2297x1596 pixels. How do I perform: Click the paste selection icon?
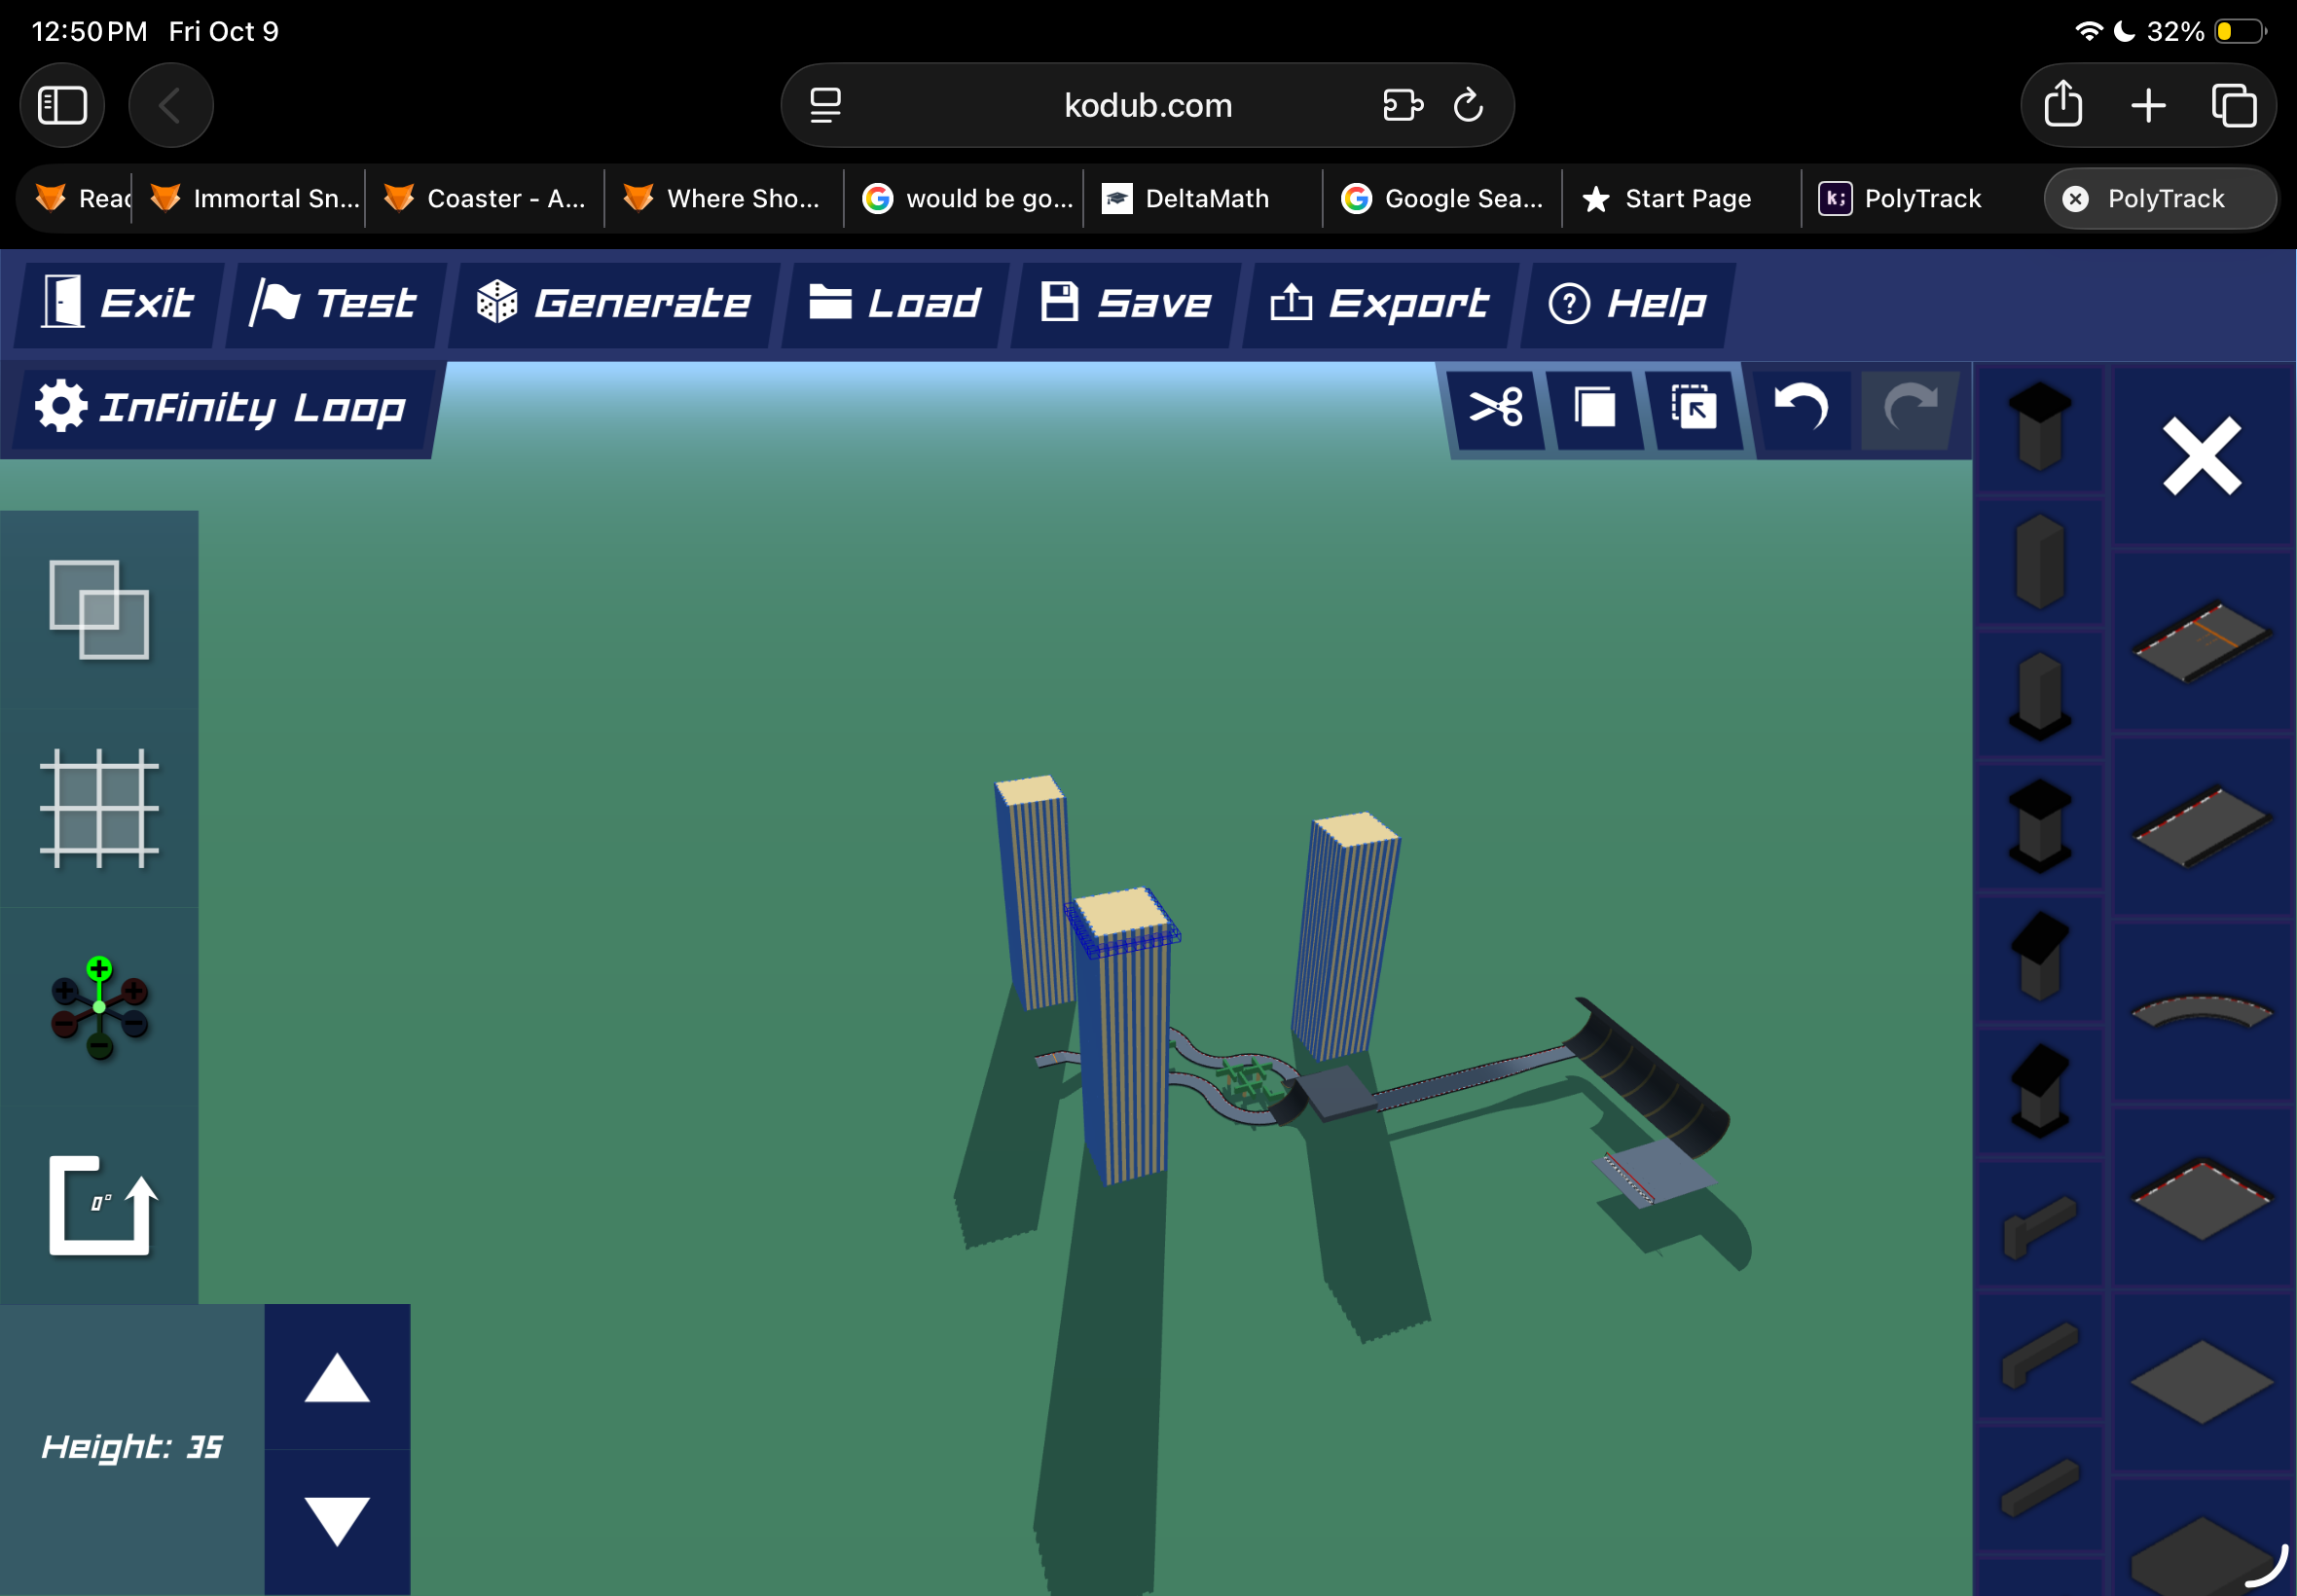(1693, 408)
